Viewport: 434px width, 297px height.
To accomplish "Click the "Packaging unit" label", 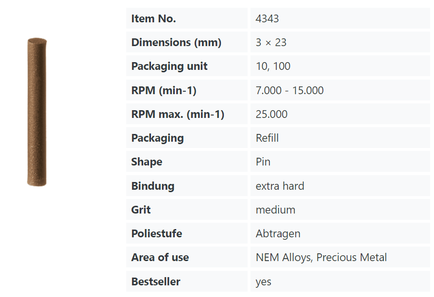I will click(169, 66).
